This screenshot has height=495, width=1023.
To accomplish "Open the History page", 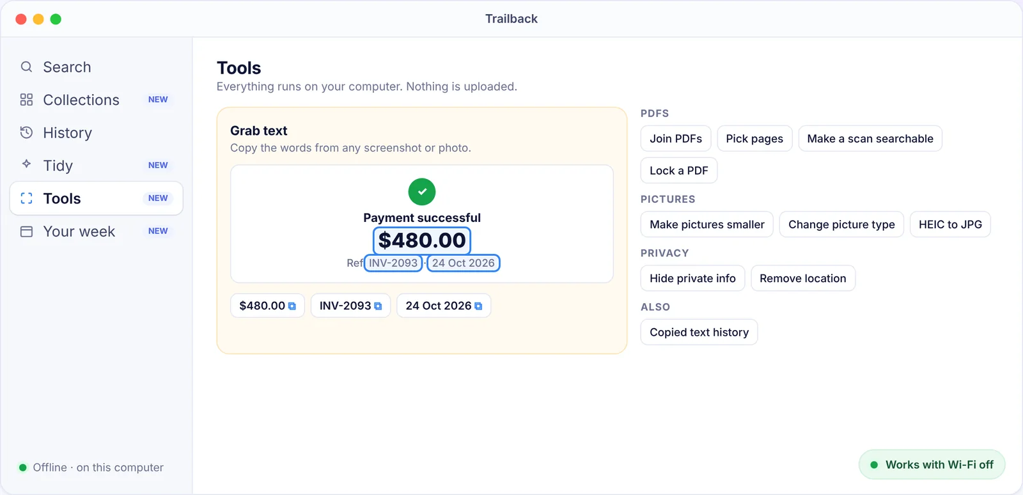I will tap(97, 132).
